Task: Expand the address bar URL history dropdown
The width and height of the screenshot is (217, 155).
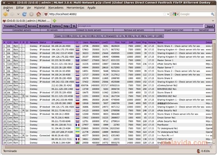Action: point(168,14)
